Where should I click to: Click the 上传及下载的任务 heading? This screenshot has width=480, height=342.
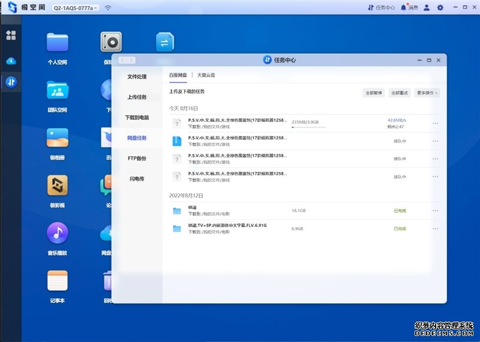pyautogui.click(x=187, y=91)
